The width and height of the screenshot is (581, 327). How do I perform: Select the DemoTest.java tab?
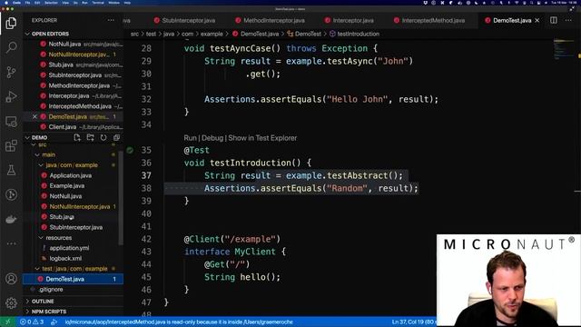point(512,20)
